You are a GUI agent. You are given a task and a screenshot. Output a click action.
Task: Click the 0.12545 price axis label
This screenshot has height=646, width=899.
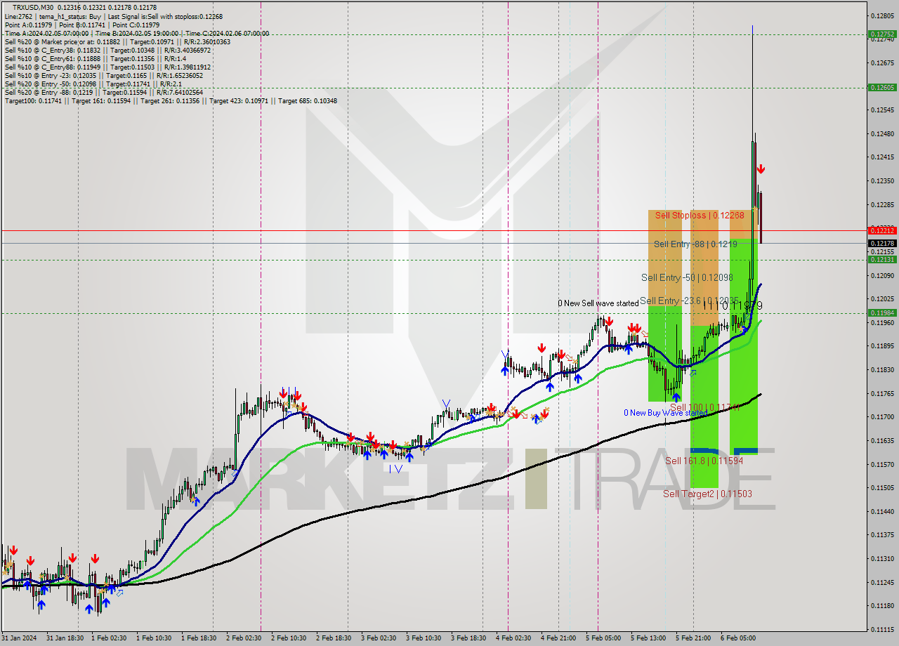[x=882, y=110]
